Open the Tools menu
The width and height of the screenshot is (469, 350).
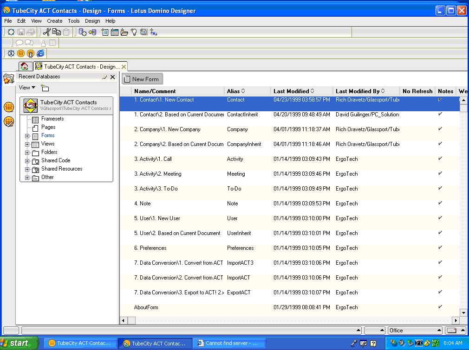[x=73, y=21]
